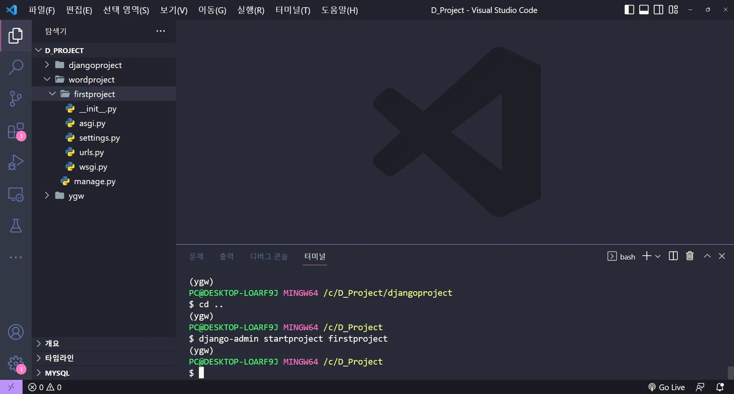734x394 pixels.
Task: Select the 터미널 panel tab
Action: [315, 256]
